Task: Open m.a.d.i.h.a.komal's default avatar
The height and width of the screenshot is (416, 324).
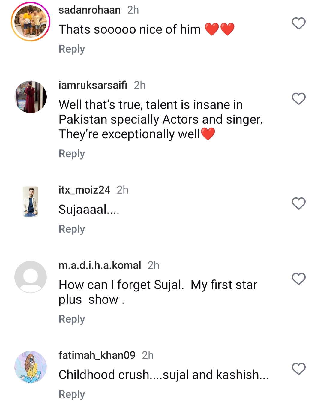Action: (31, 277)
